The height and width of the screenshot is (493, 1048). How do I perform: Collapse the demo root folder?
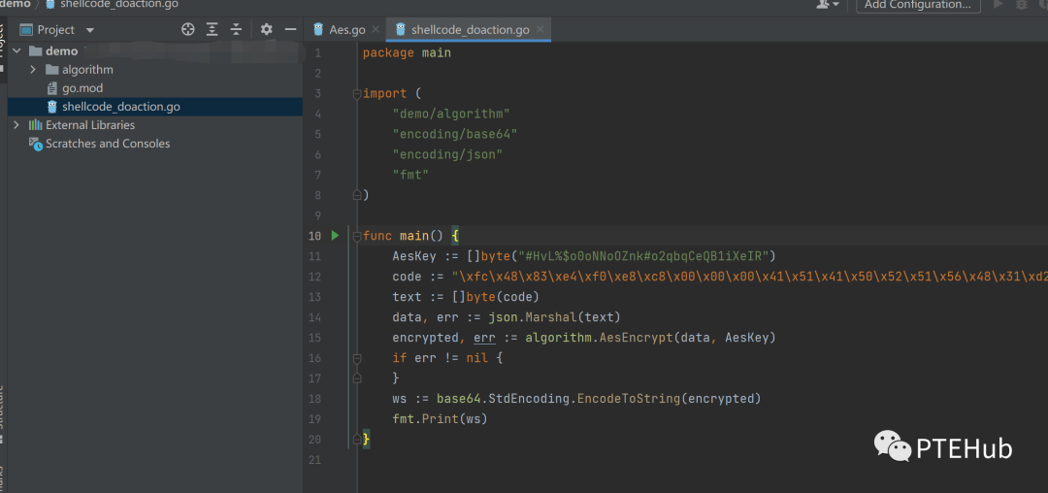16,50
